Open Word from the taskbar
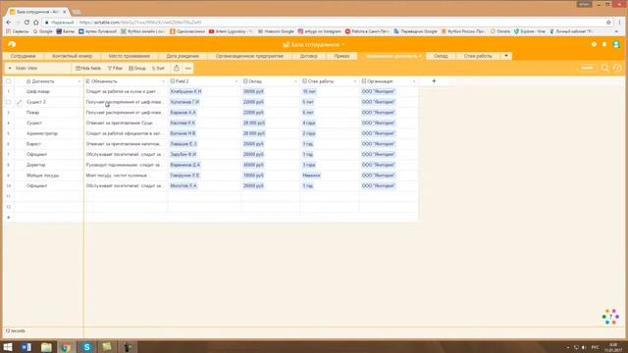 point(26,347)
